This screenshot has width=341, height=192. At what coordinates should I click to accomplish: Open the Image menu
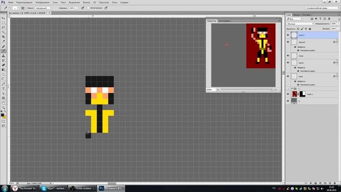coord(43,2)
